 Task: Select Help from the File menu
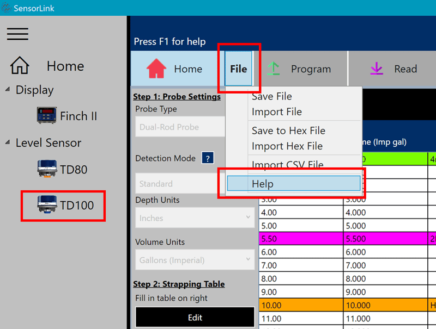point(263,184)
